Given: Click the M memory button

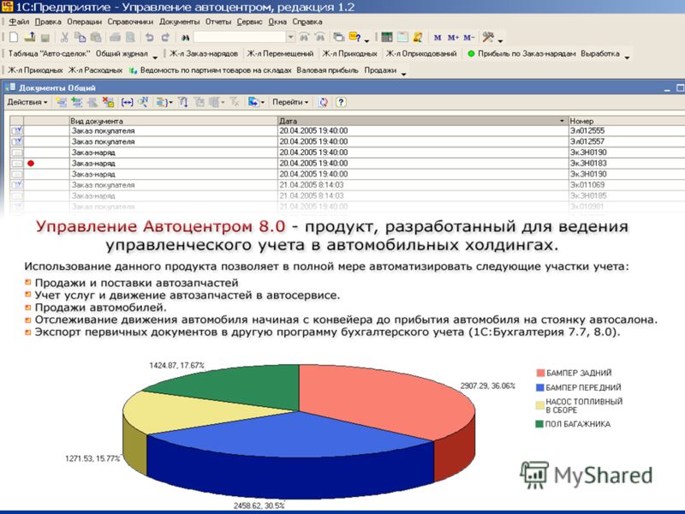Looking at the screenshot, I should [438, 38].
